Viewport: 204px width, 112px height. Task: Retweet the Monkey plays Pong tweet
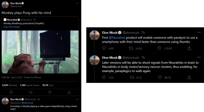31,92
